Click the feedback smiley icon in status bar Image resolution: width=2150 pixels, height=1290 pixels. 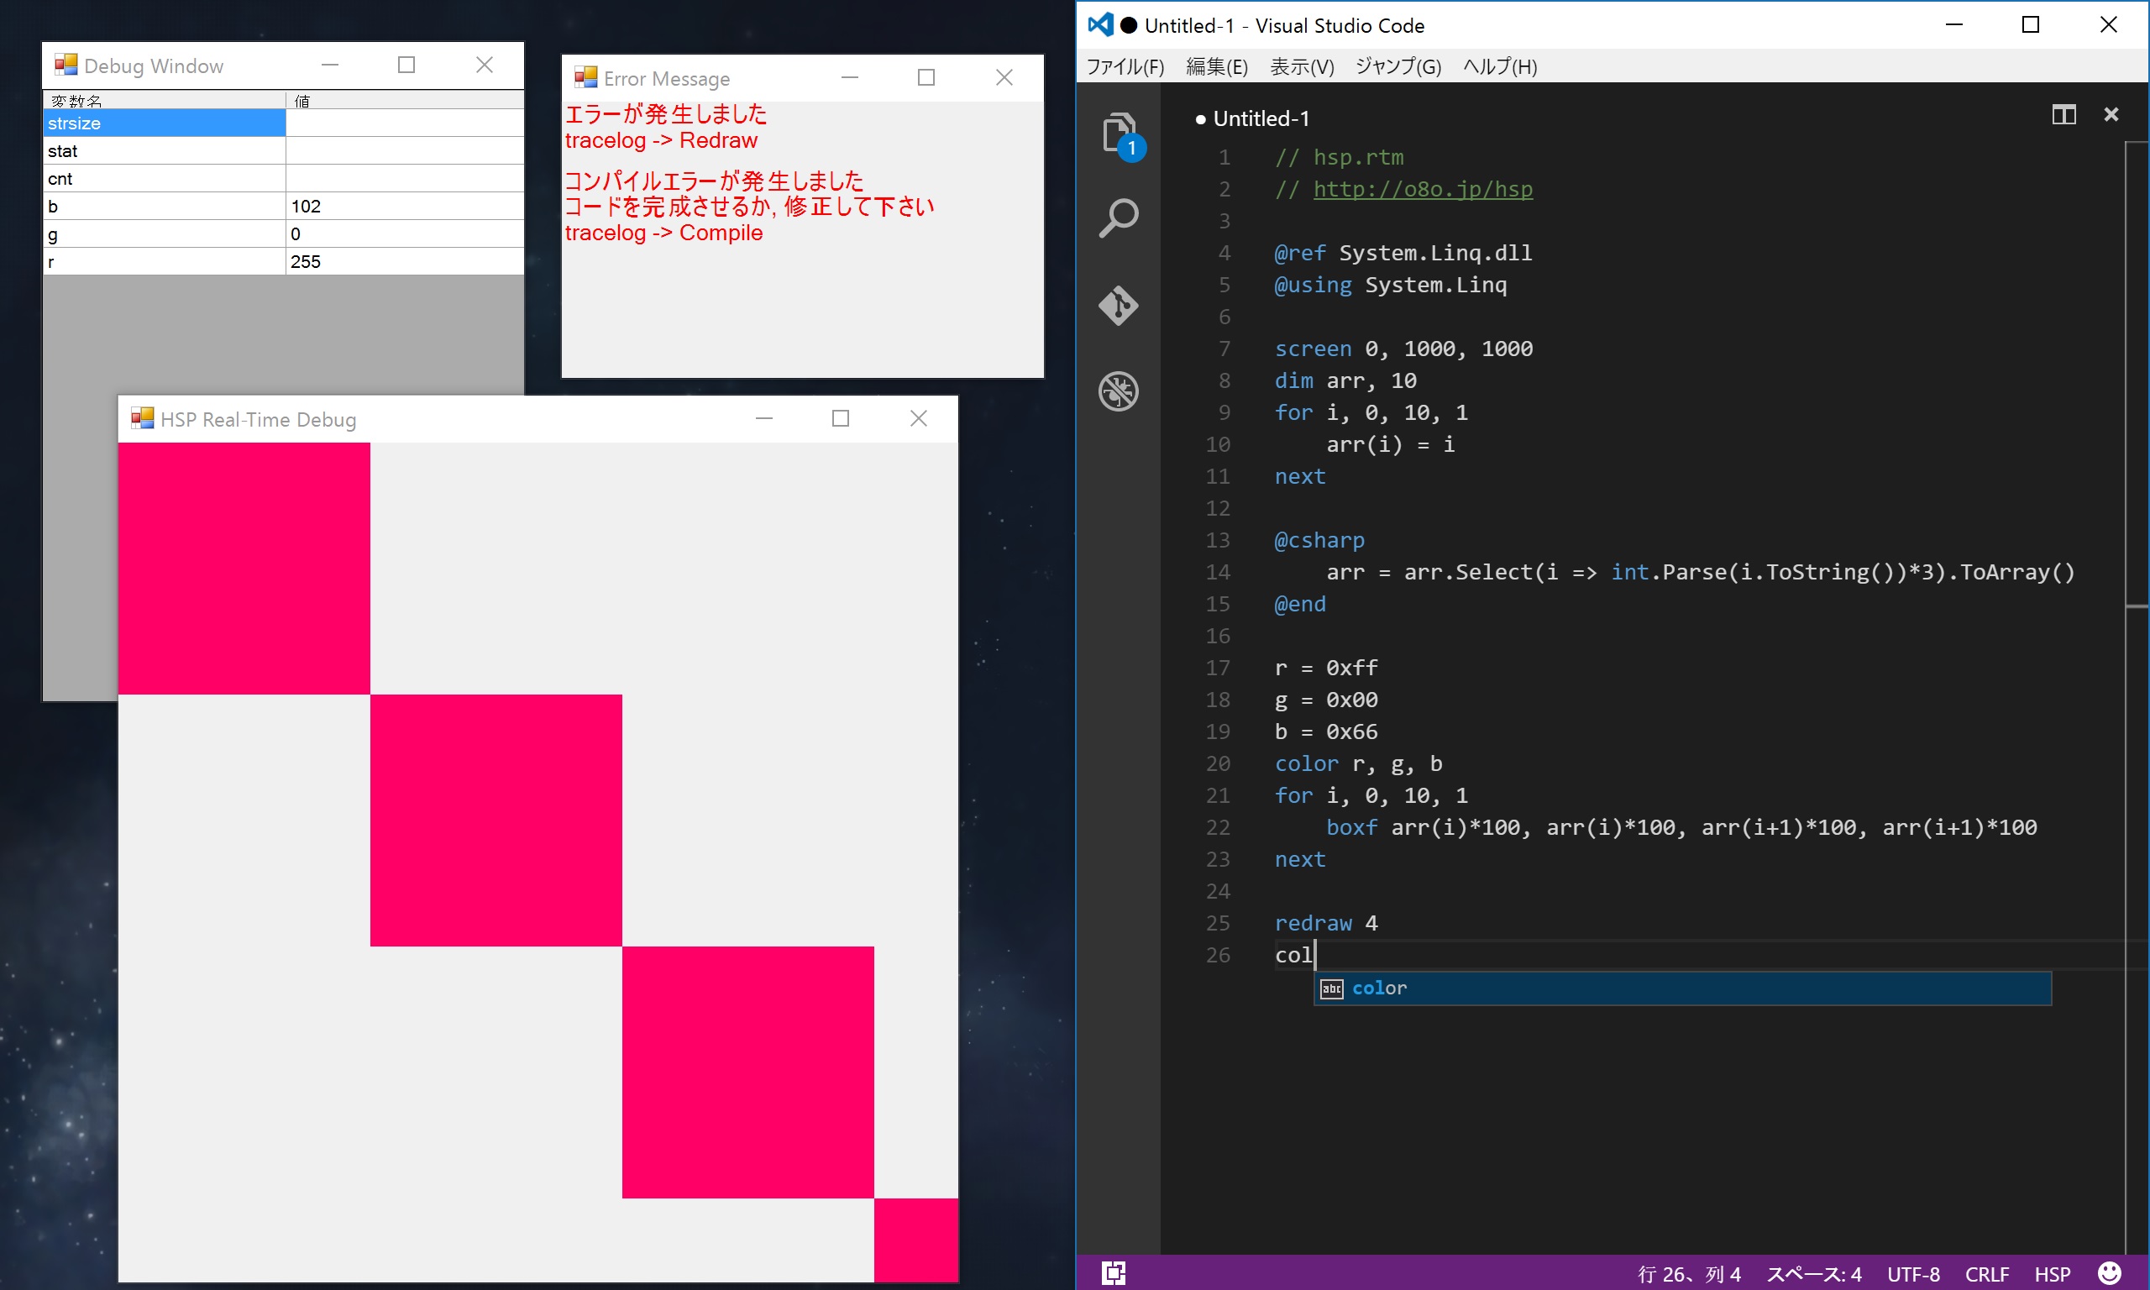click(x=2108, y=1273)
